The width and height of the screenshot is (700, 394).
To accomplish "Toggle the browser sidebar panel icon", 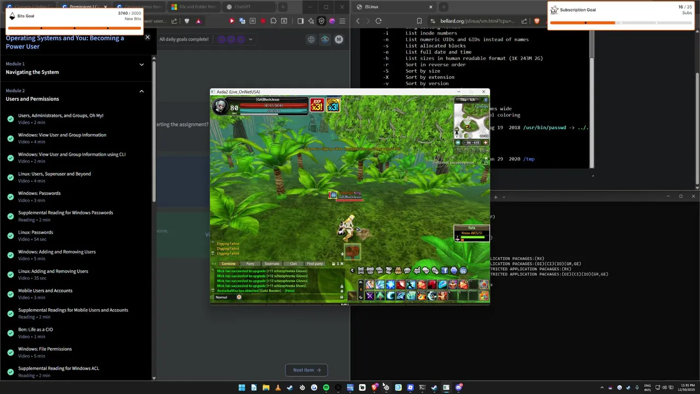I will (300, 21).
